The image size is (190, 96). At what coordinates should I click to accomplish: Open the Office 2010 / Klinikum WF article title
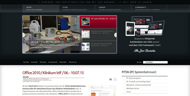[53, 73]
